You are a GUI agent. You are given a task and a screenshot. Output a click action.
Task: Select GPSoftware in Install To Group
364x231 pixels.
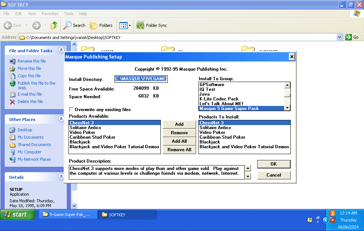click(x=241, y=85)
